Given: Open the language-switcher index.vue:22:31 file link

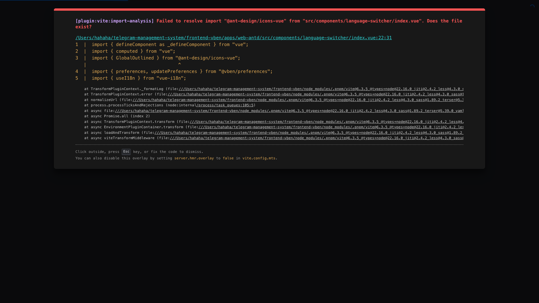Looking at the screenshot, I should tap(233, 38).
